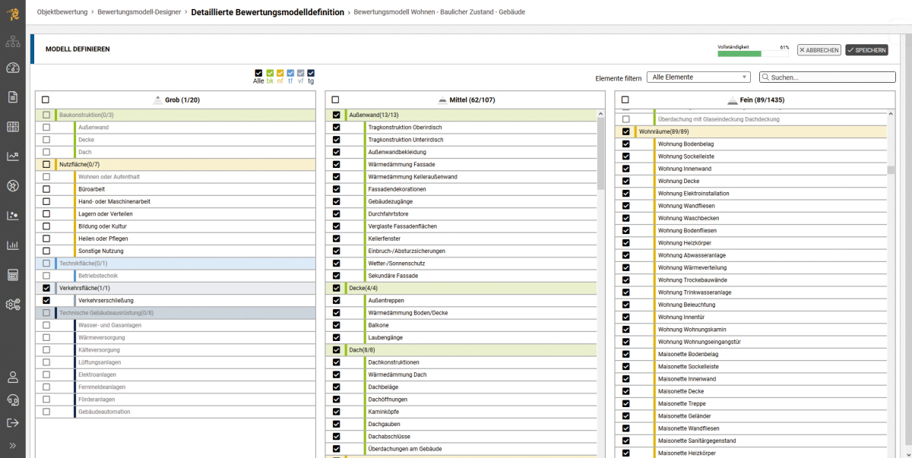Viewport: 912px width, 458px height.
Task: Uncheck the Verkehrserschließung checkbox
Action: coord(46,301)
